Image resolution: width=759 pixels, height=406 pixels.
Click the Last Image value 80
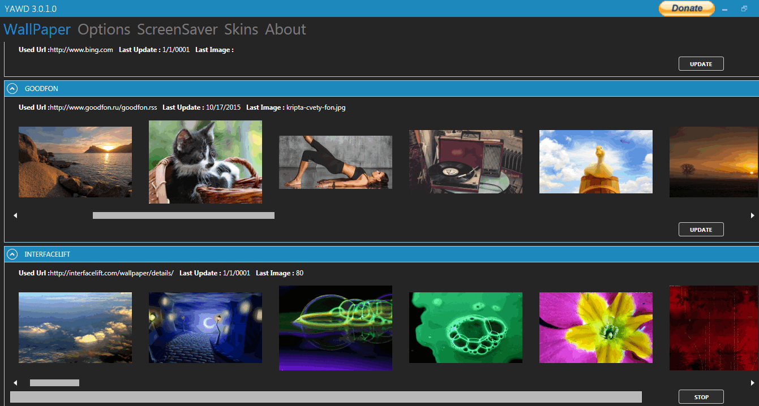299,273
